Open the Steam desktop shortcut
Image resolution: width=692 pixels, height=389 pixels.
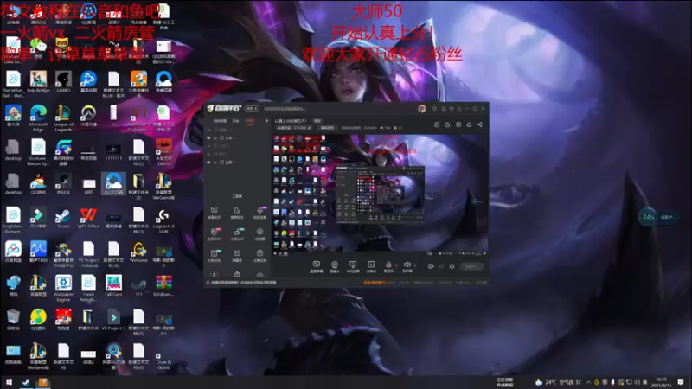[63, 216]
